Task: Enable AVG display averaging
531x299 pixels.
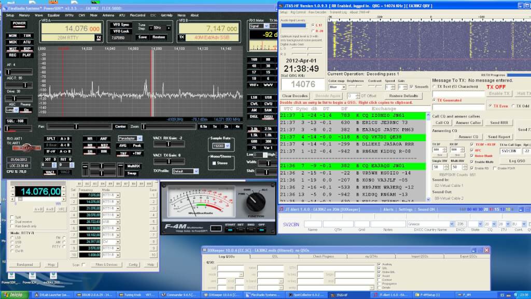Action: coord(122,146)
